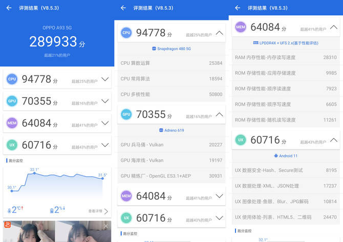The width and height of the screenshot is (343, 242).
Task: Select the ROM 随机读写速度 11261 row
Action: 286,120
